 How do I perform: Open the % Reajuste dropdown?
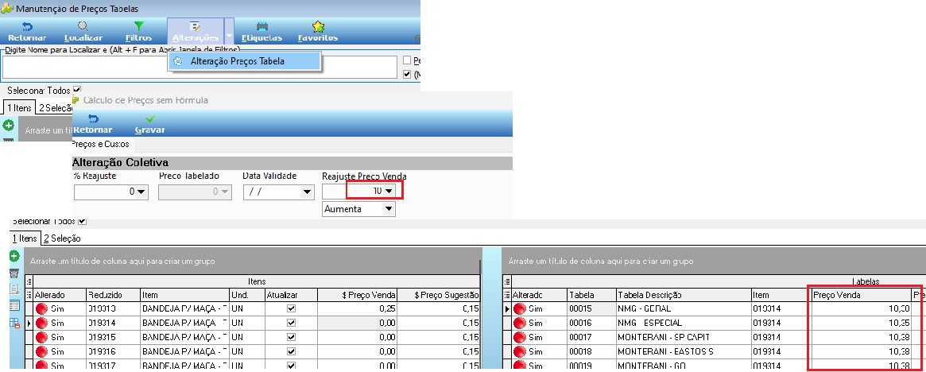click(x=141, y=192)
